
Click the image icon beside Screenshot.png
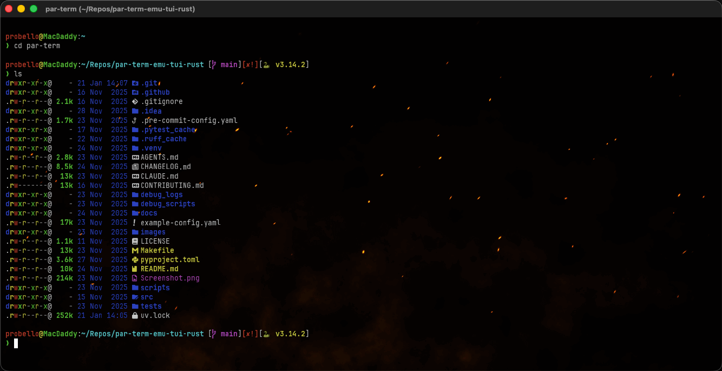[136, 278]
